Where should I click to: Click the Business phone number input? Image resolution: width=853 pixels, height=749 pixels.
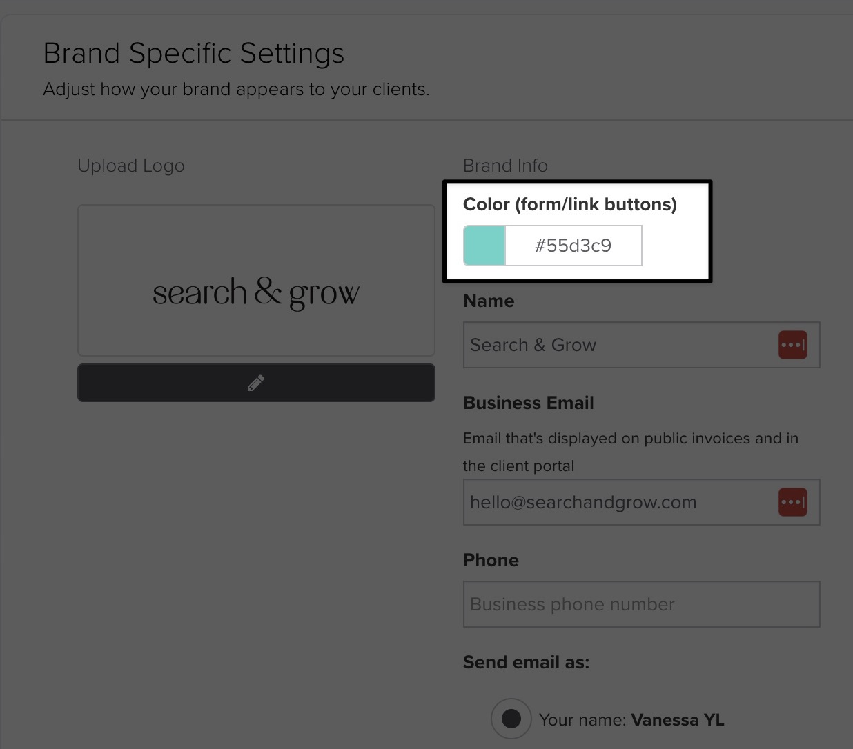(641, 604)
